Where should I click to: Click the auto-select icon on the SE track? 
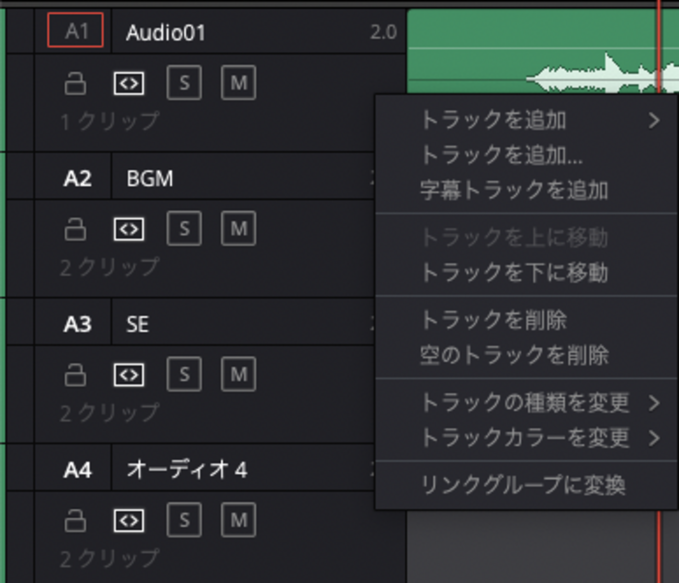[130, 374]
